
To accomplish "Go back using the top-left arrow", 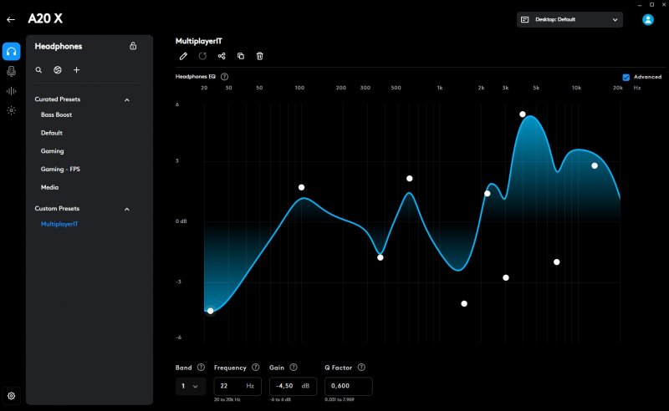I will pos(11,19).
